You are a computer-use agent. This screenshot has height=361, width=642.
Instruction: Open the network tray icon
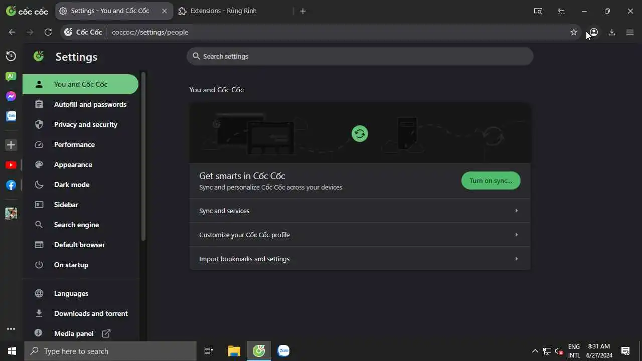pyautogui.click(x=547, y=351)
